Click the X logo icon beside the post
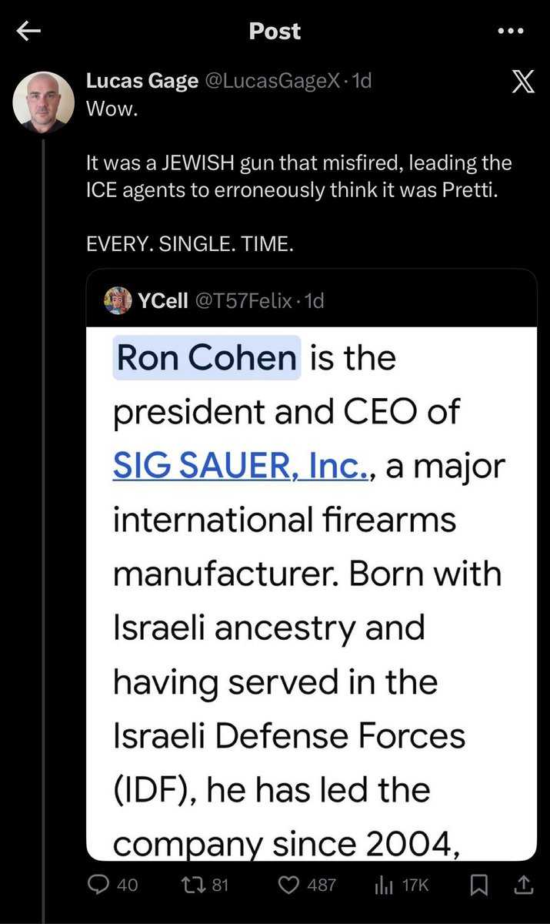 523,82
